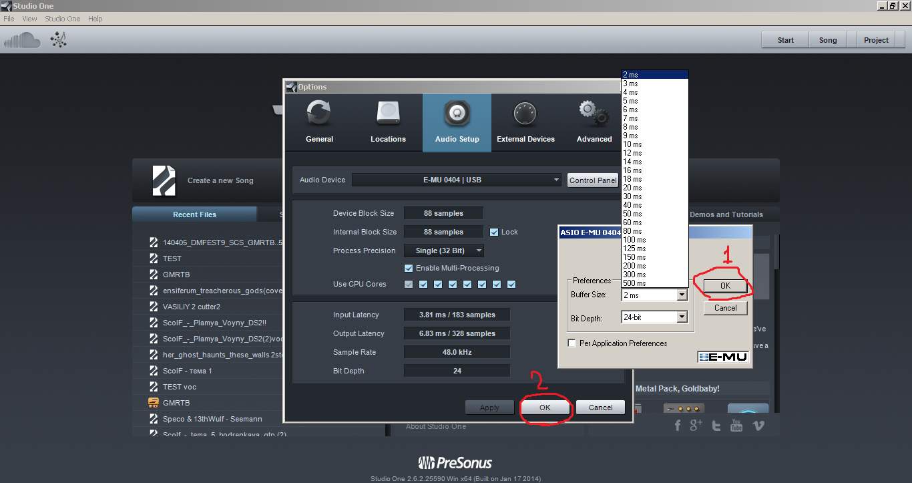The height and width of the screenshot is (483, 912).
Task: Toggle the Lock checkbox
Action: tap(494, 232)
